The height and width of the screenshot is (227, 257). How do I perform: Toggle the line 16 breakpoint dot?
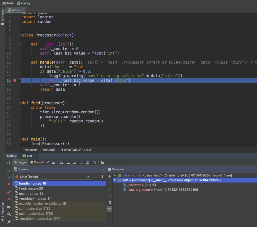pos(15,80)
